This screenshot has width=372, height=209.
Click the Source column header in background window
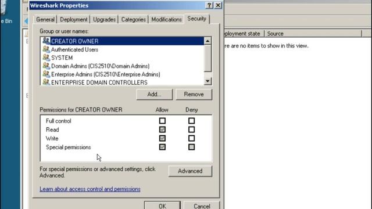(313, 34)
